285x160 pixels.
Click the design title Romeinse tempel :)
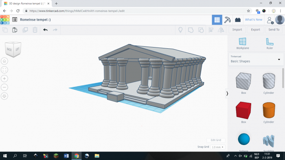tap(35, 19)
